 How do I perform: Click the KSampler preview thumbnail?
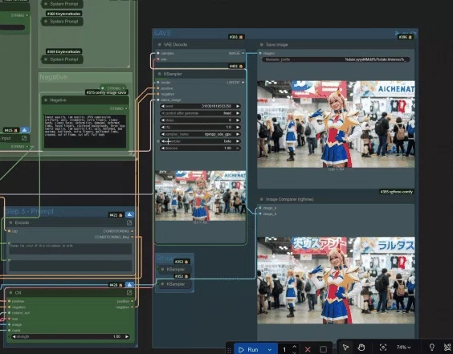(x=200, y=196)
